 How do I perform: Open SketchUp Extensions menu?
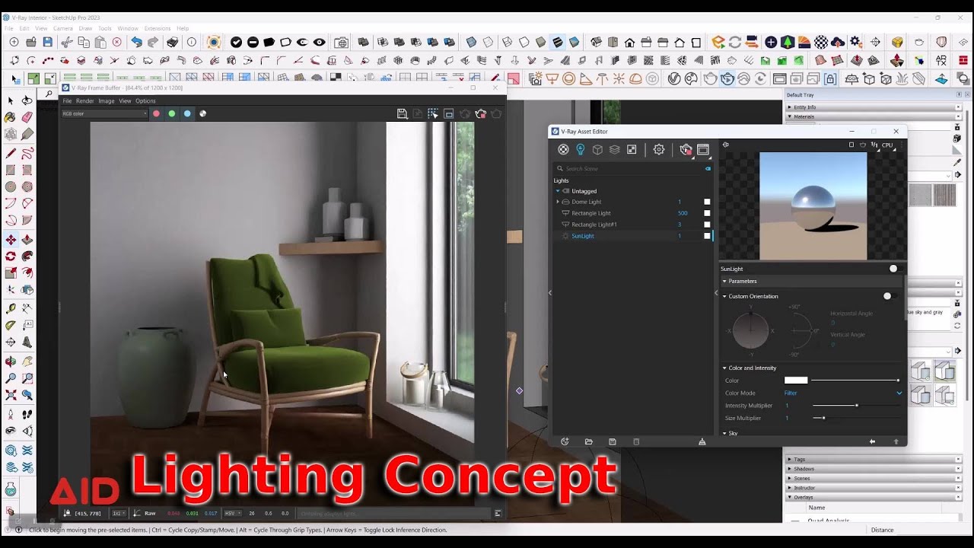[158, 28]
